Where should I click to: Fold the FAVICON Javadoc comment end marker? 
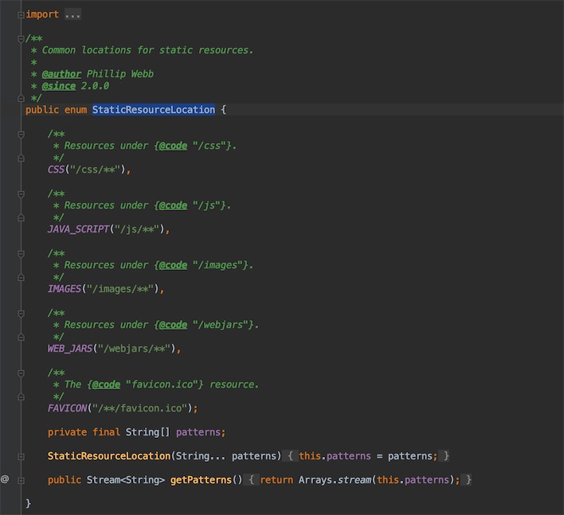click(x=21, y=396)
